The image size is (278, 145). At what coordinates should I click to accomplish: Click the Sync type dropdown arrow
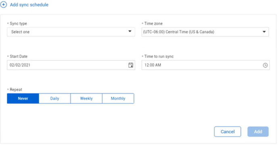pyautogui.click(x=130, y=31)
